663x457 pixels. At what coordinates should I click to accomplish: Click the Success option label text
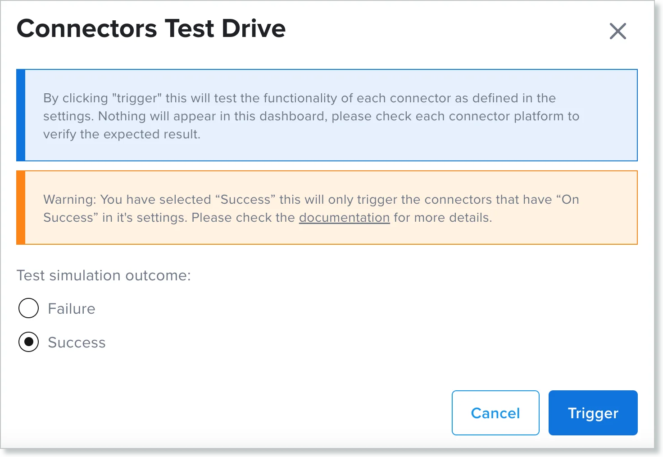pyautogui.click(x=77, y=342)
